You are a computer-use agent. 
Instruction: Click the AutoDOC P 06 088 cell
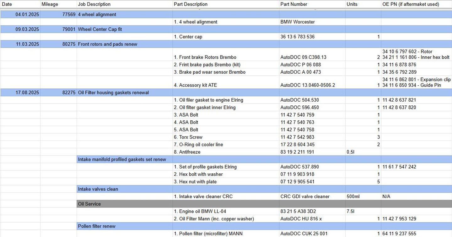coord(300,65)
